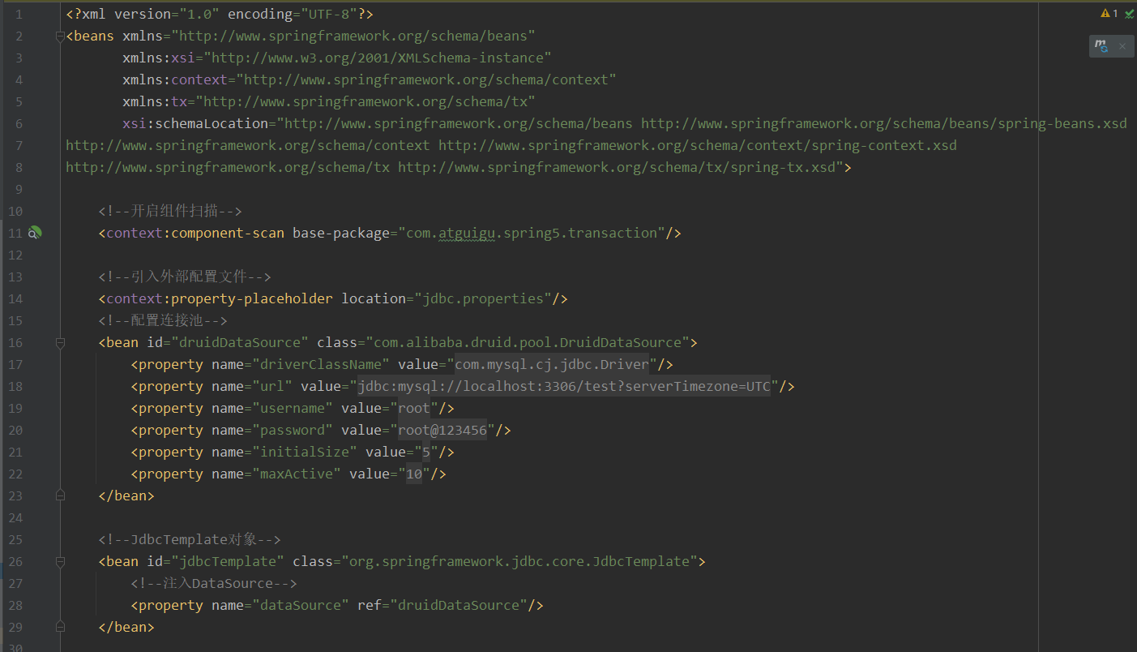This screenshot has height=652, width=1137.
Task: Click the fold end marker on line 29
Action: 60,627
